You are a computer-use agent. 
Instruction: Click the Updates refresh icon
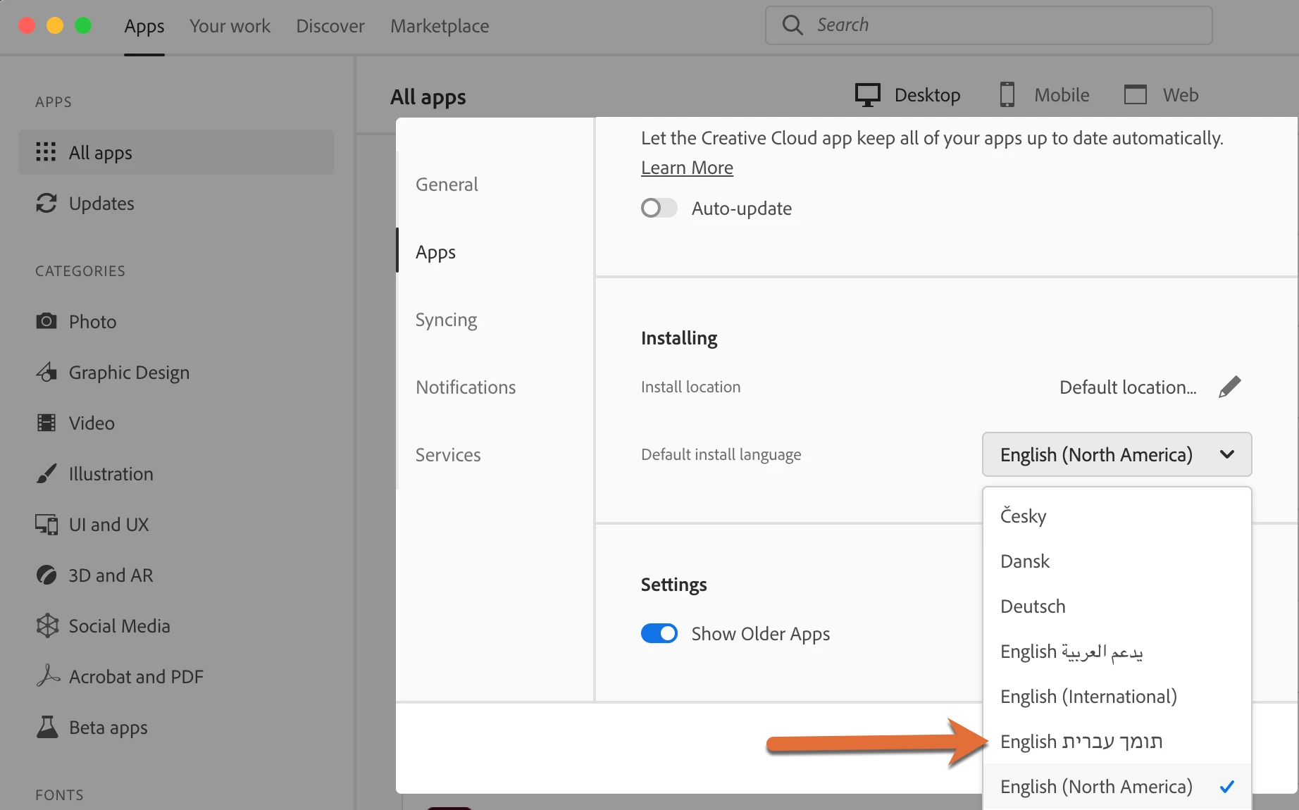[46, 203]
